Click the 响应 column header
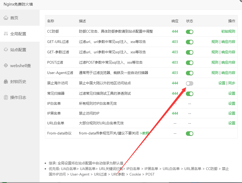 [175, 21]
